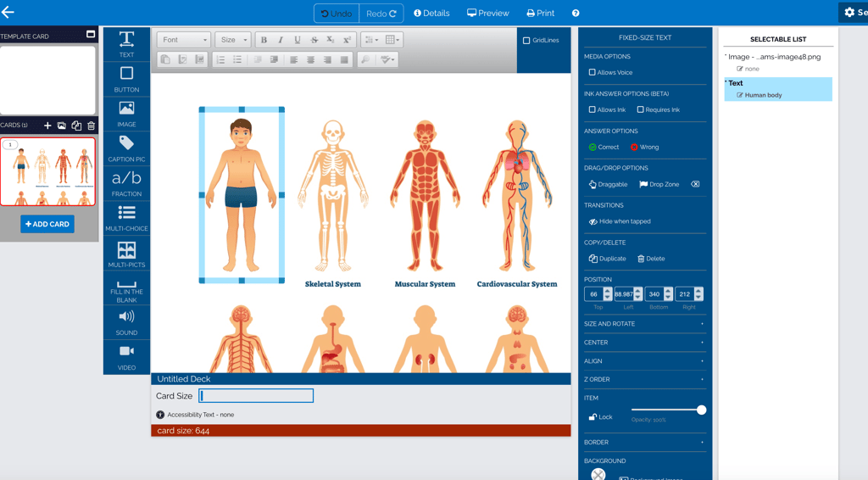Choose the Multi-Choice tool
This screenshot has height=480, width=868.
tap(126, 218)
